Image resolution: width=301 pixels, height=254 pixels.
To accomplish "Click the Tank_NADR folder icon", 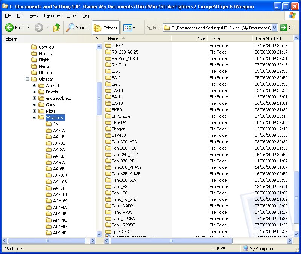I will (108, 206).
